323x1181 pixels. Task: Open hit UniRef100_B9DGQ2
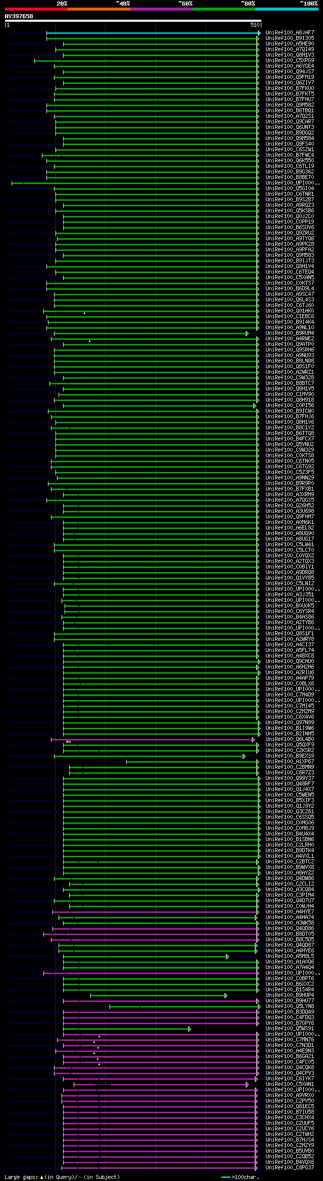coord(290,133)
